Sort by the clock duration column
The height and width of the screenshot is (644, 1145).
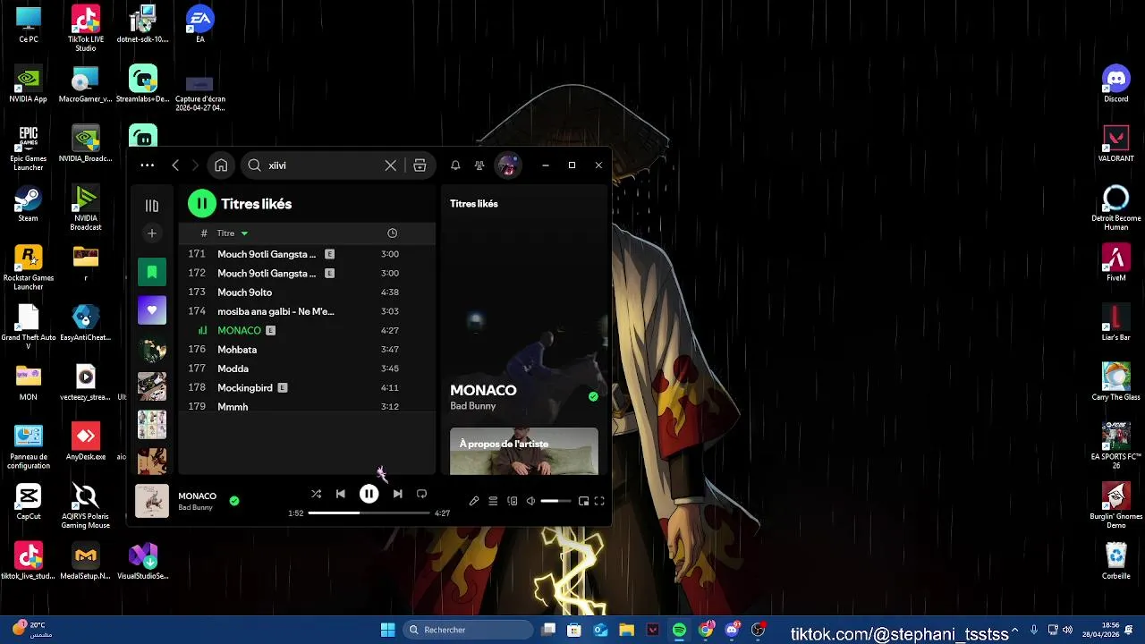point(392,233)
